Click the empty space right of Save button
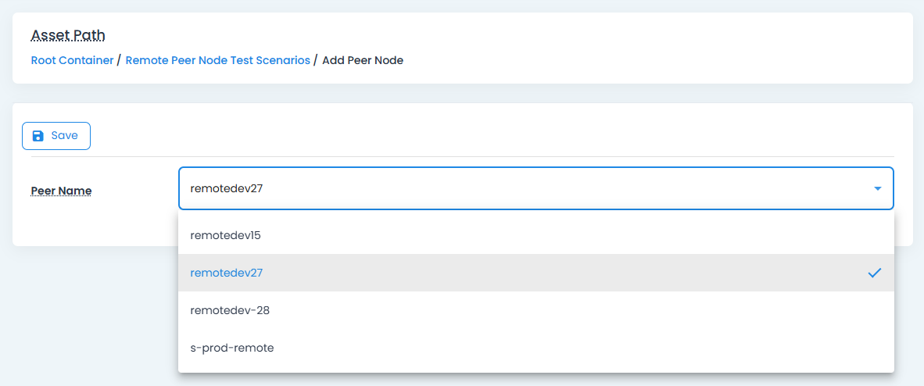The image size is (924, 386). 469,136
